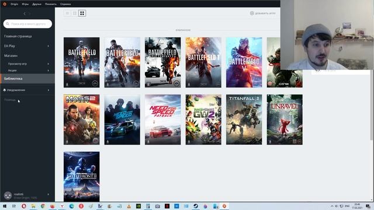Go back with the left arrow
The width and height of the screenshot is (374, 210).
[x=25, y=13]
